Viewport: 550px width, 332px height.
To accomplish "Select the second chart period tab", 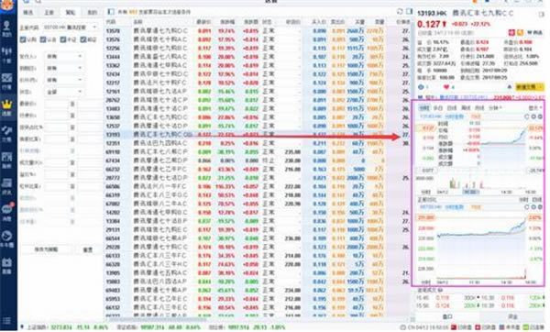I will 438,107.
